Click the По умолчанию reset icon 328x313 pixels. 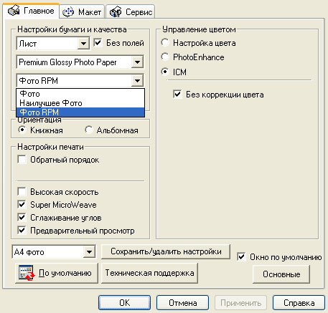(27, 273)
